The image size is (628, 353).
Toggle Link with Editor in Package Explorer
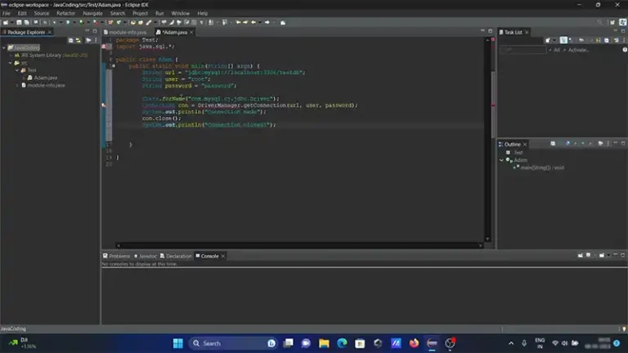click(x=78, y=40)
